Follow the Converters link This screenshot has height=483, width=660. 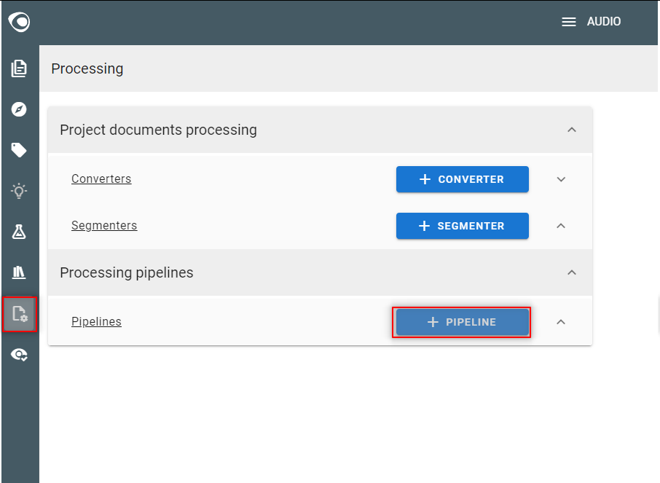point(101,178)
